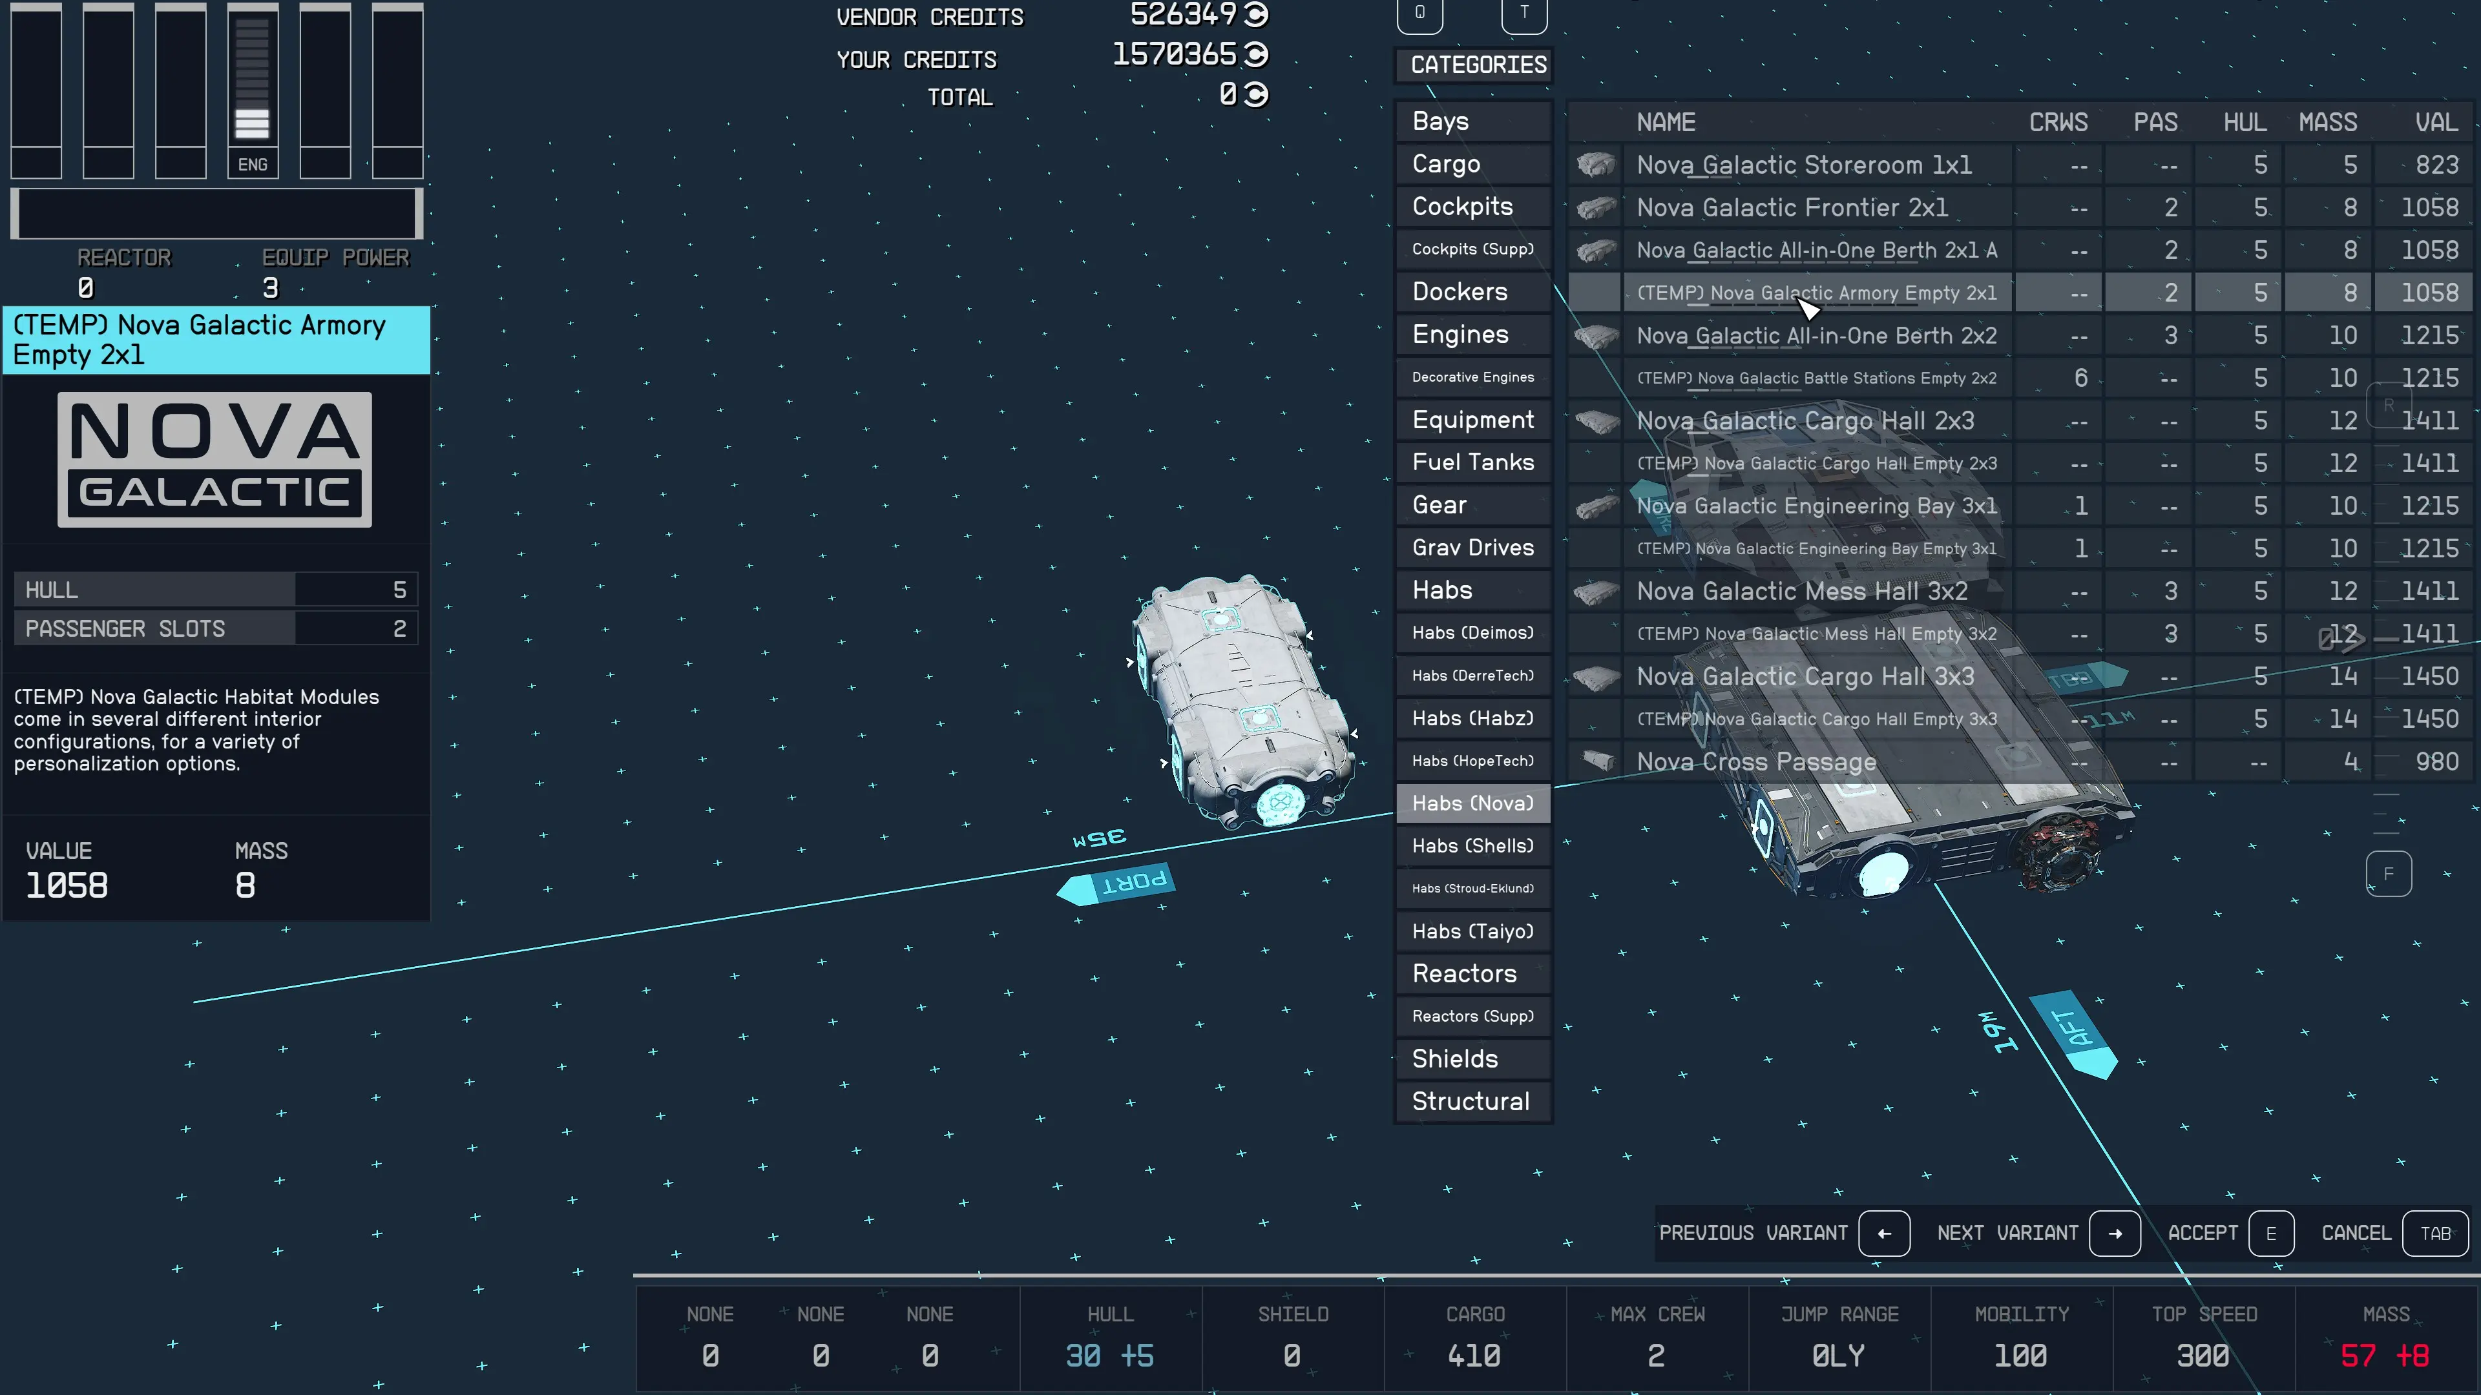Select Nova Cross Passage name text
Image resolution: width=2481 pixels, height=1395 pixels.
coord(1757,761)
